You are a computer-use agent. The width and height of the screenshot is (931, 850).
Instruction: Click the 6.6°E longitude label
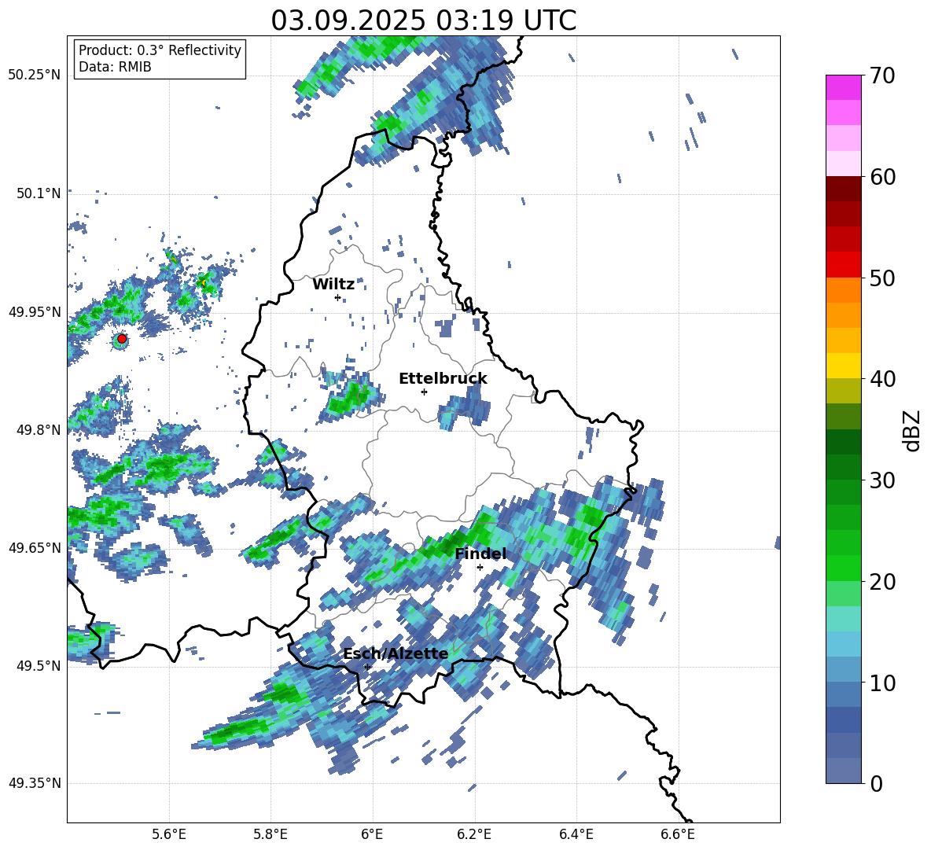[x=678, y=834]
